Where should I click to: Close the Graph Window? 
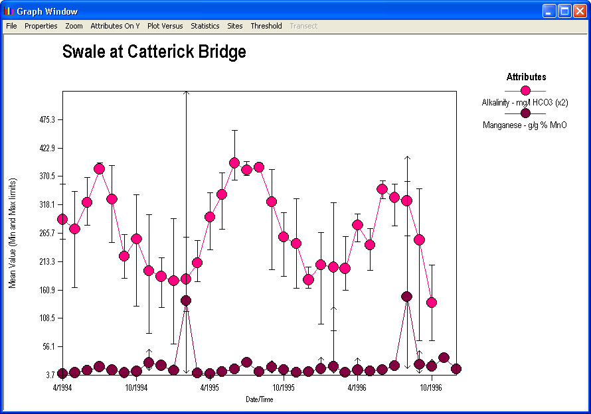(580, 11)
